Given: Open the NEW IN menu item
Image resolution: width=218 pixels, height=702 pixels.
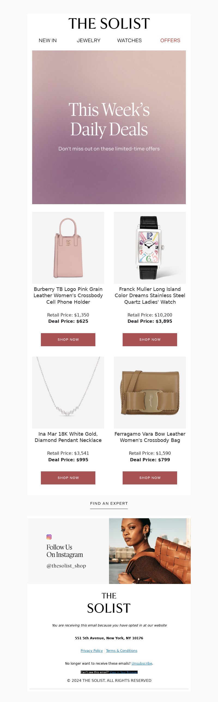Looking at the screenshot, I should click(48, 40).
